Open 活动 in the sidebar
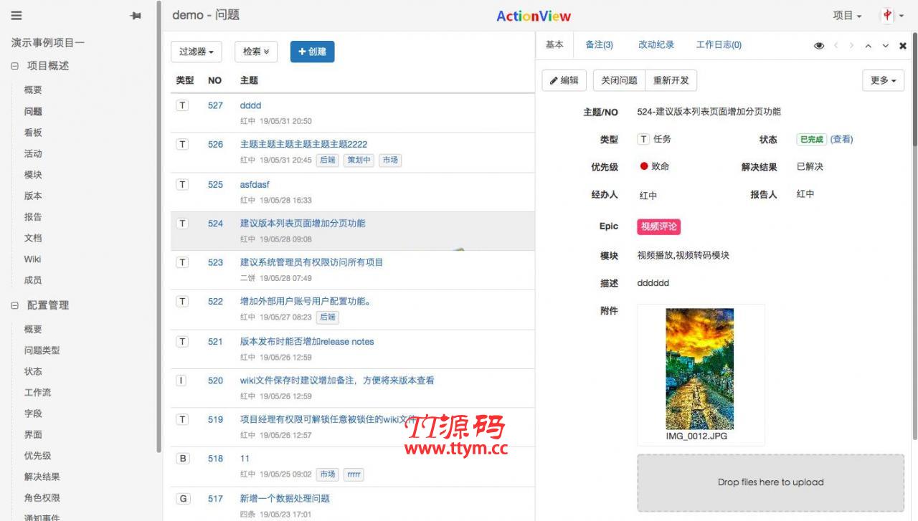 (x=33, y=153)
